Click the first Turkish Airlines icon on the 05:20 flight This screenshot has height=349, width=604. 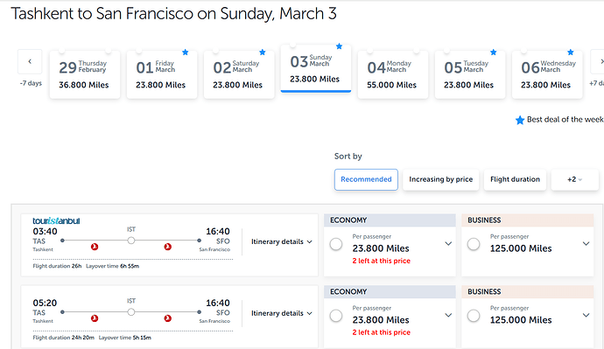click(95, 318)
